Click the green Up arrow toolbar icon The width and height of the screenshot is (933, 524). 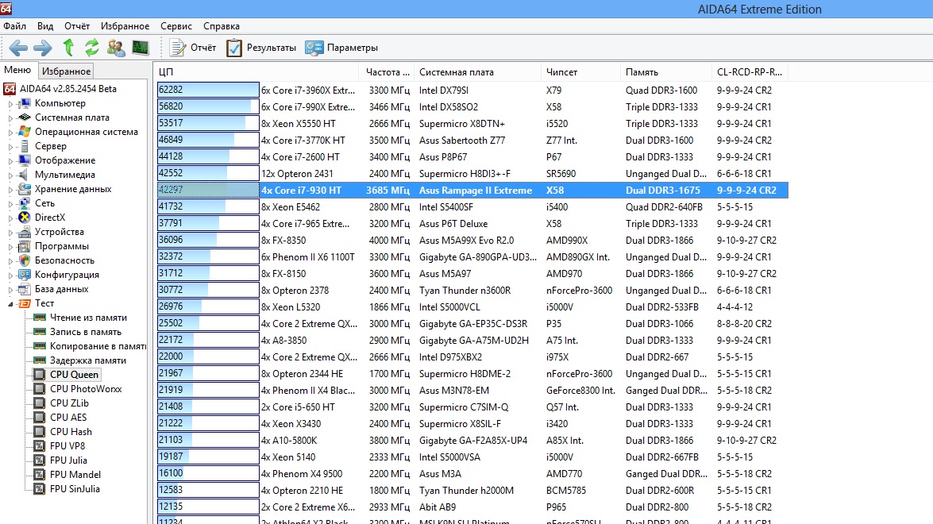coord(68,48)
